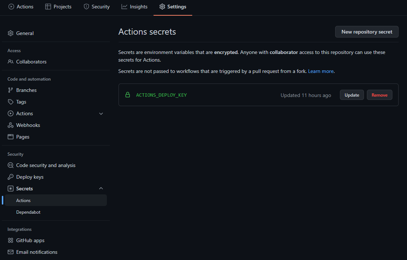
Task: Open the Projects tab
Action: click(x=58, y=7)
